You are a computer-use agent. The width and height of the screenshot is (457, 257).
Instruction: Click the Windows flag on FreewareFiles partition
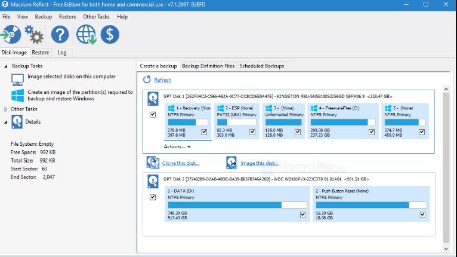(x=314, y=108)
